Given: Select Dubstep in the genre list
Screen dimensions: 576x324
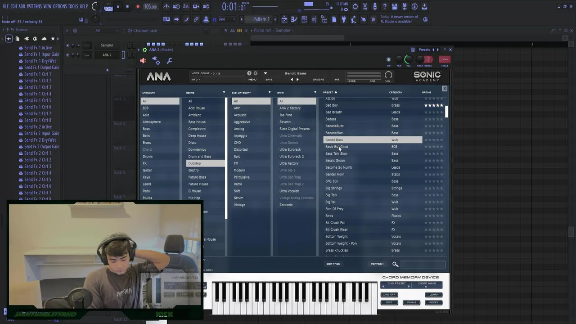Looking at the screenshot, I should pos(205,163).
